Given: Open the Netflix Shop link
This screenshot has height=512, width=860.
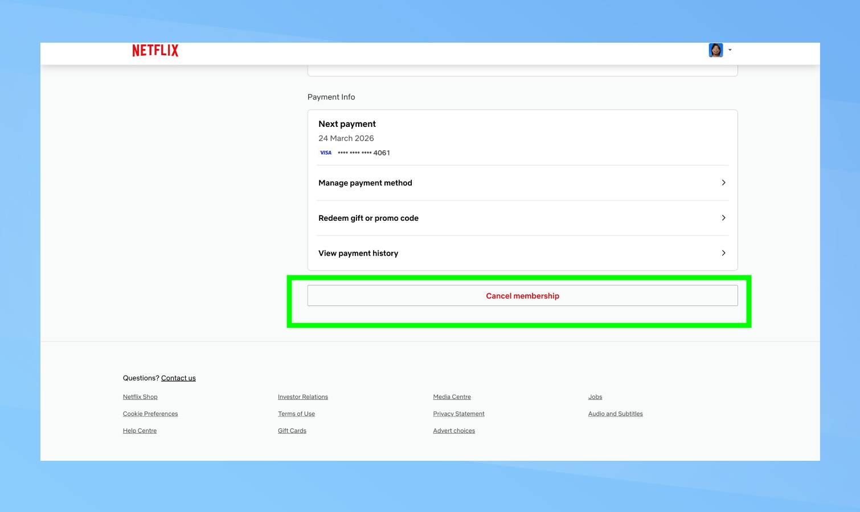Looking at the screenshot, I should [x=140, y=397].
